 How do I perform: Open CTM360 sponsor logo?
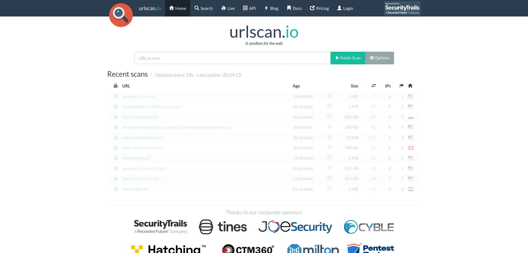248,249
